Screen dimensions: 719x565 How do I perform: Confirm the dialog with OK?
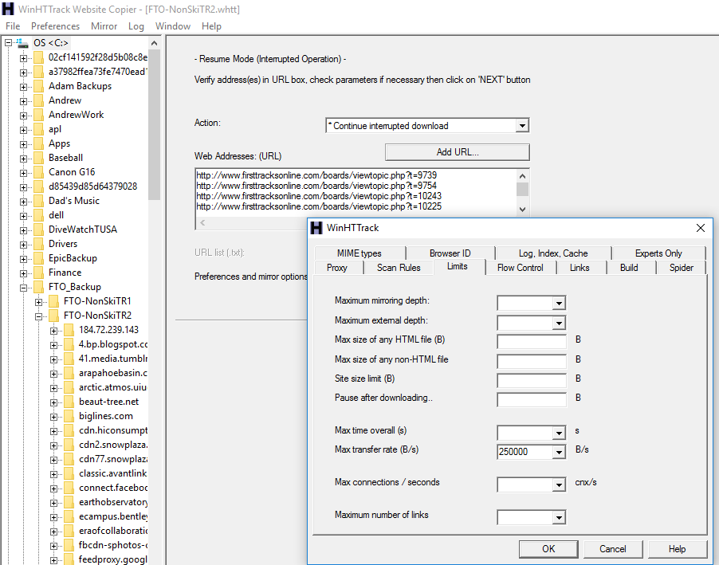[548, 549]
